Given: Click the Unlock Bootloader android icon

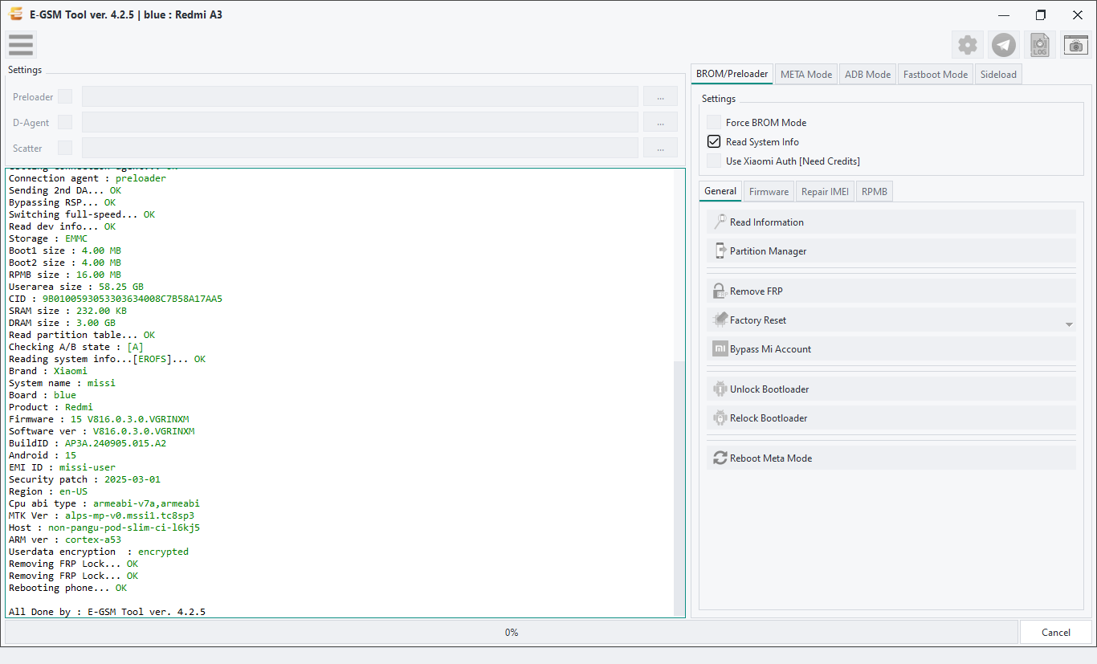Looking at the screenshot, I should 720,389.
